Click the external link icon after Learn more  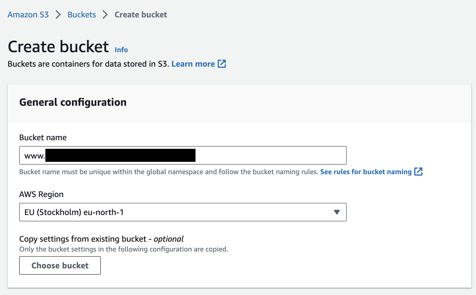222,64
